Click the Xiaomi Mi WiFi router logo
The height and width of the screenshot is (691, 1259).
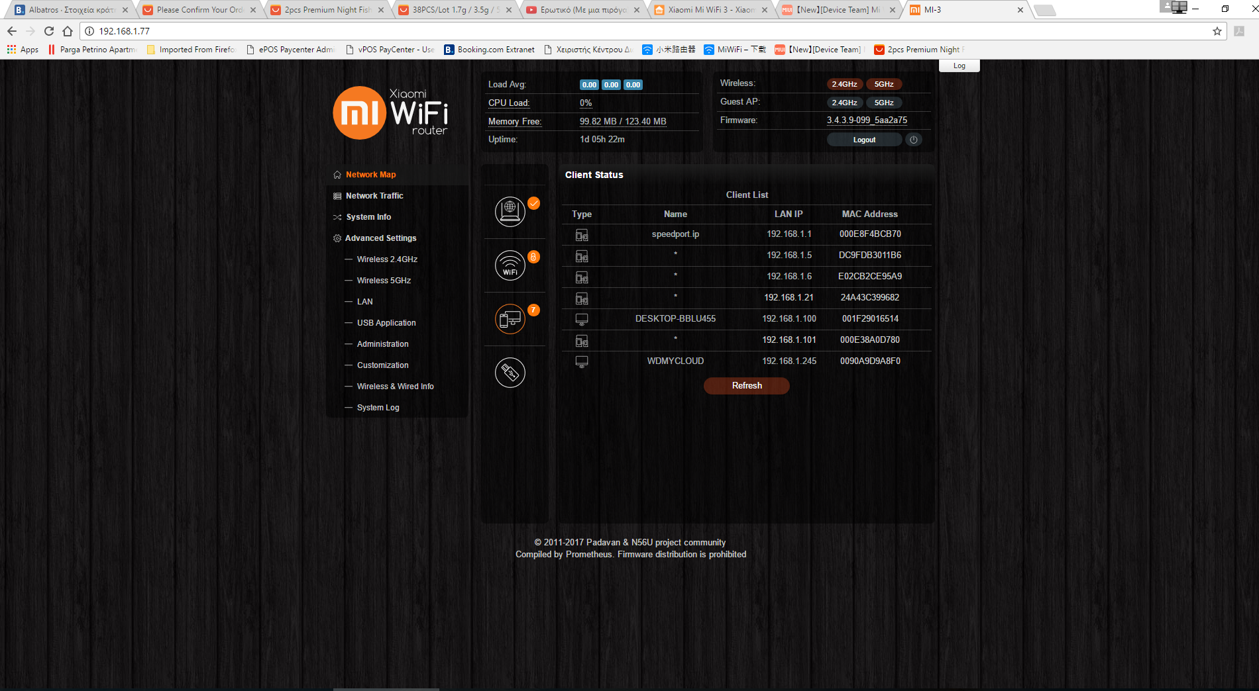point(390,113)
